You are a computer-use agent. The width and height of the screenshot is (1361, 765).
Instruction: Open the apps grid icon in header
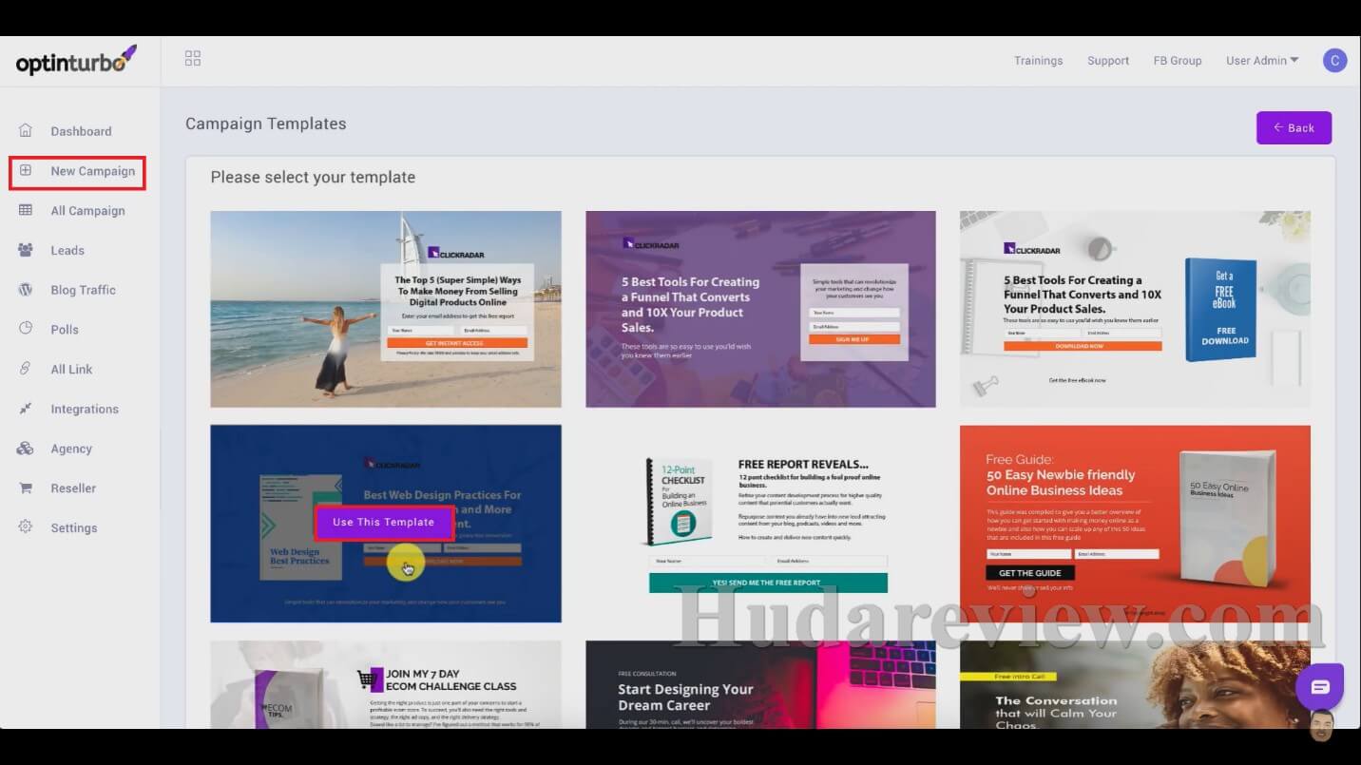193,59
